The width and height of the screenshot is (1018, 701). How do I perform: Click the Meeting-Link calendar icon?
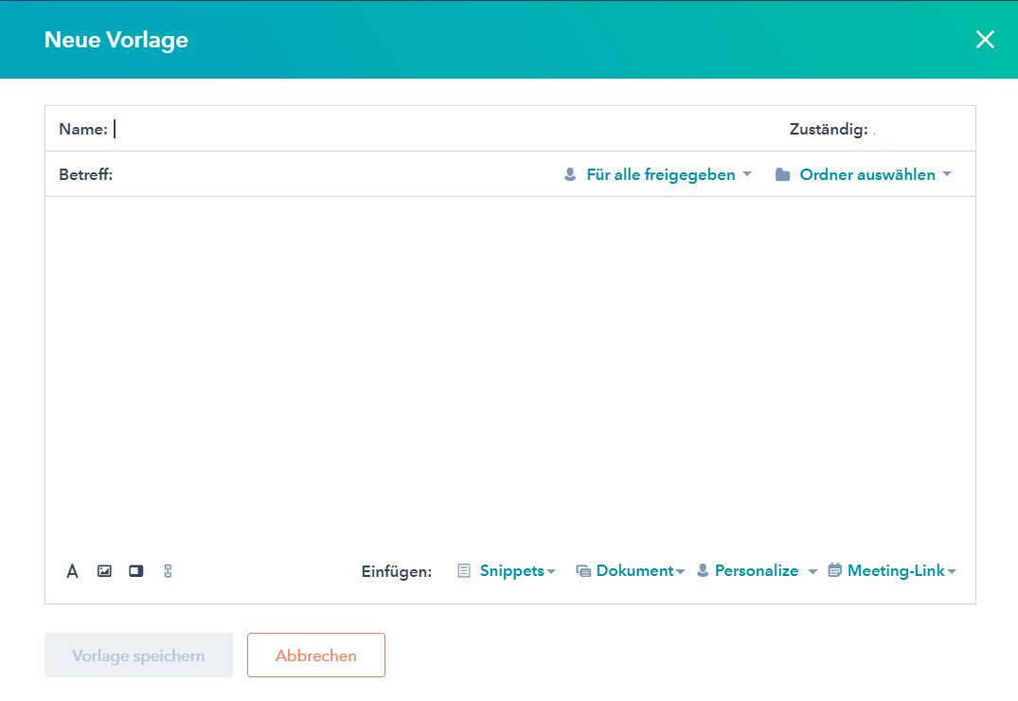tap(834, 571)
